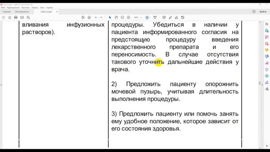Screen dimensions: 270x152
Task: Open the red Redact tool in right pane
Action: click(x=267, y=63)
